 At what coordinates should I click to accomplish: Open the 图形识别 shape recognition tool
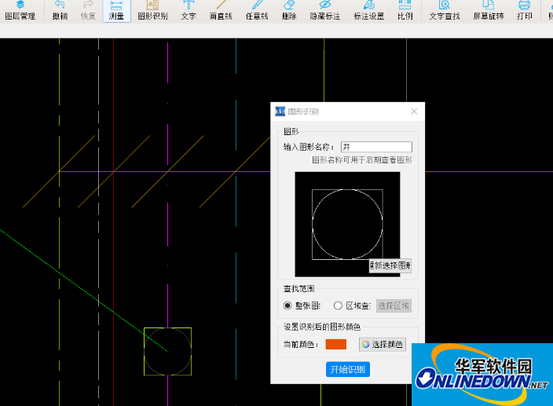click(152, 10)
